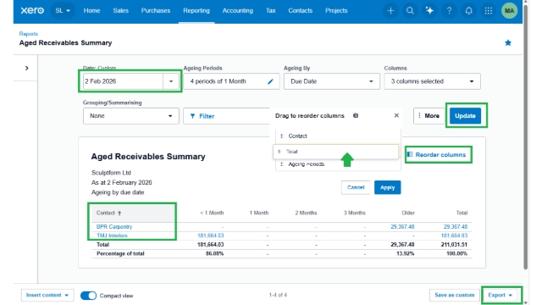Click Save as custom button

(x=455, y=296)
